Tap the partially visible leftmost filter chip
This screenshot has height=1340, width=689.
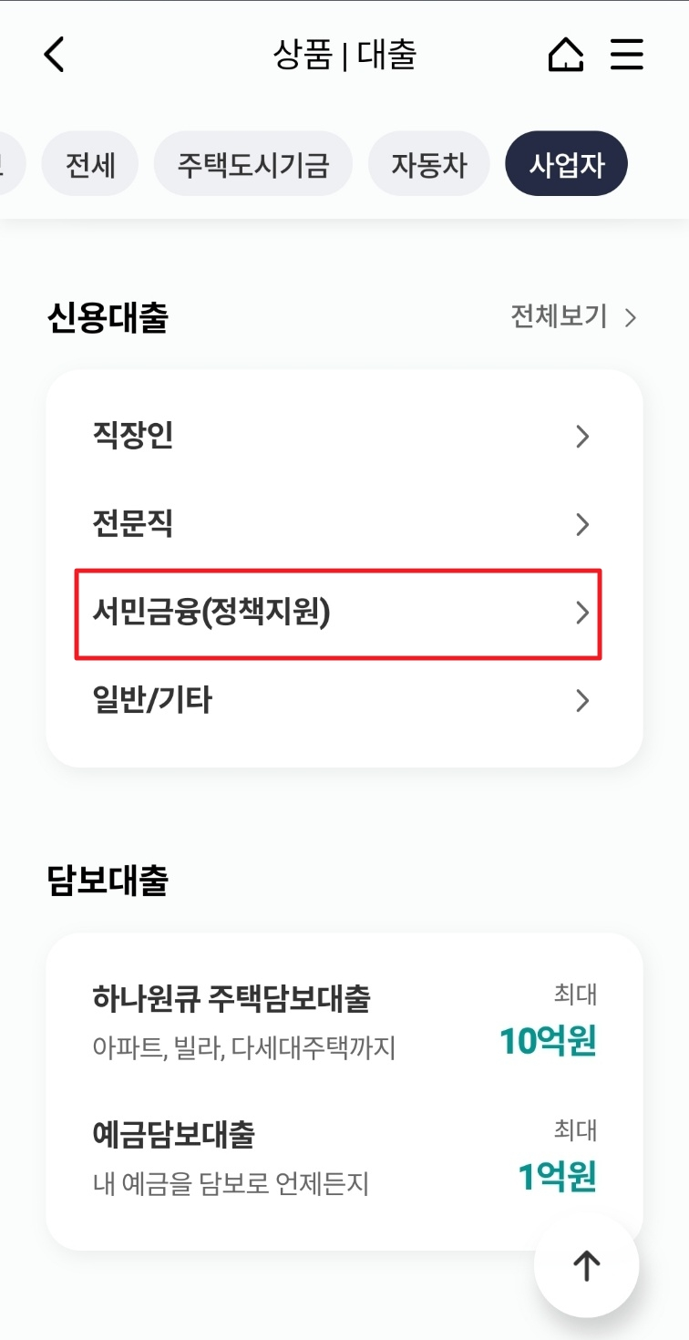[x=9, y=163]
